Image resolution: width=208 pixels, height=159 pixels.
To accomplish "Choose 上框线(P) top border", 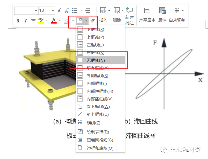I will click(101, 37).
